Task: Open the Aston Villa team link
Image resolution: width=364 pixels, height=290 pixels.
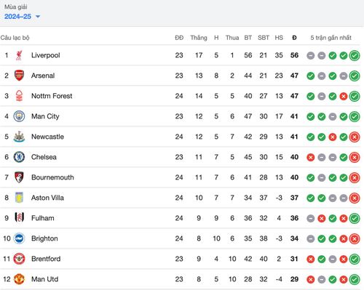Action: [x=47, y=198]
